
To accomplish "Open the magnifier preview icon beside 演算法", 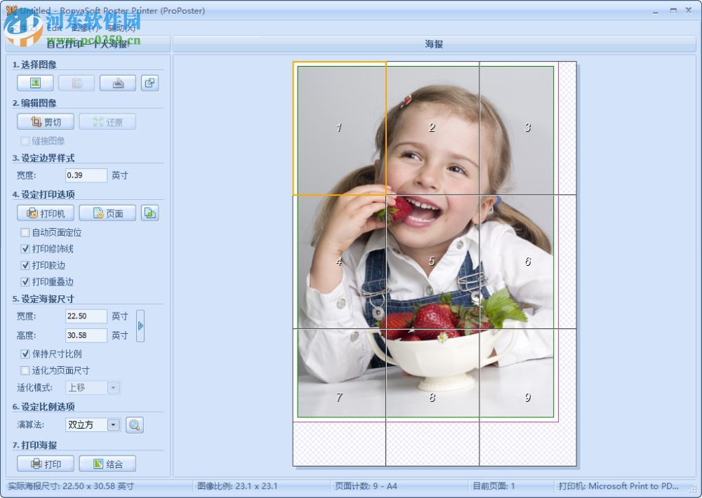I will pyautogui.click(x=134, y=424).
